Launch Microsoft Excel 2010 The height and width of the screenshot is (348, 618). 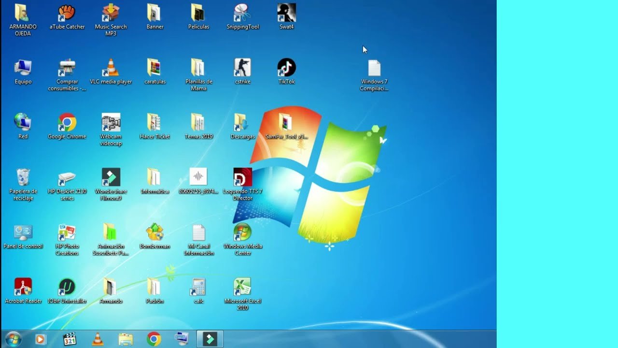coord(242,294)
